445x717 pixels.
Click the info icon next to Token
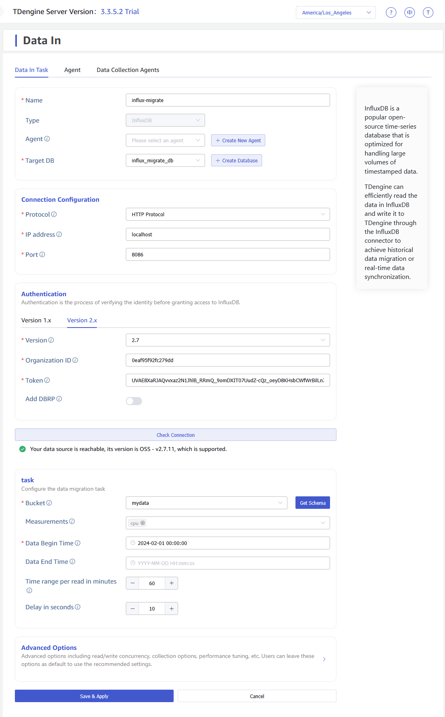pos(47,381)
